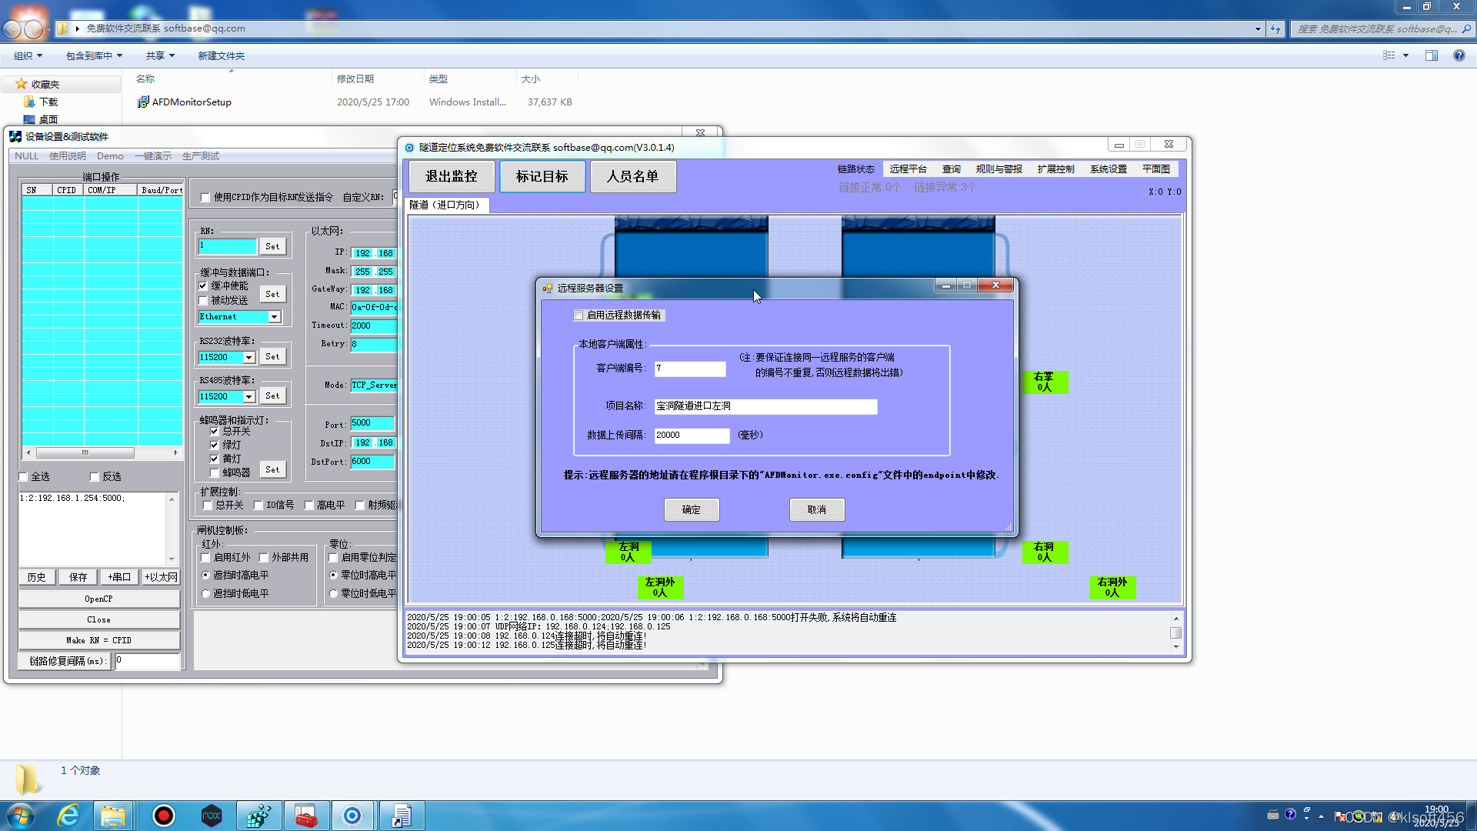Open Internet Explorer from the taskbar

click(68, 816)
